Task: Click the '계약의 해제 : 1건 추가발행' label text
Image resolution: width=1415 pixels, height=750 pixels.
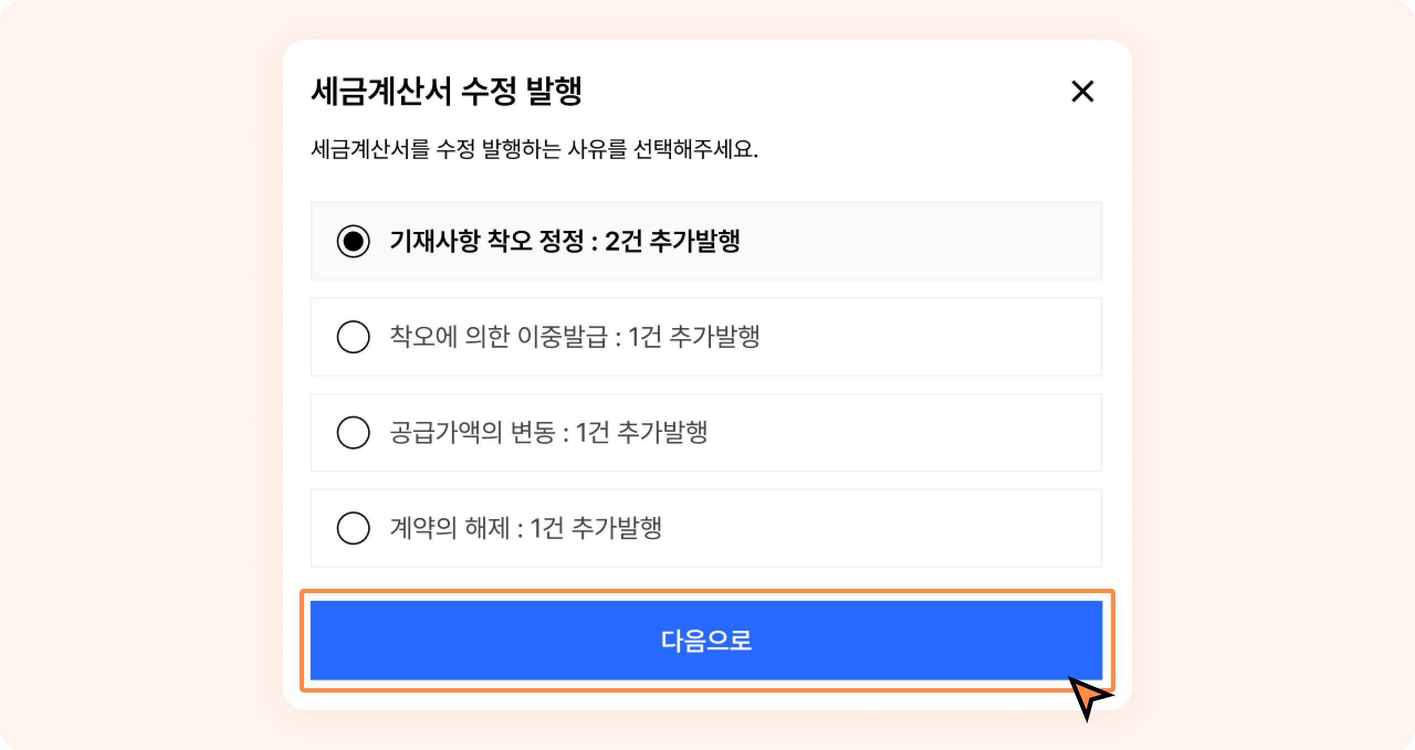Action: [526, 528]
